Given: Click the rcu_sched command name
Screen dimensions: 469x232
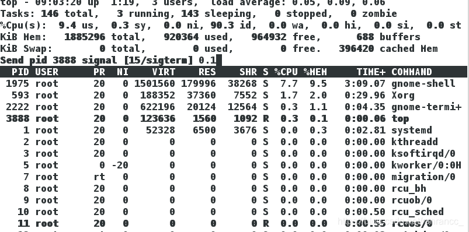Looking at the screenshot, I should (x=418, y=212).
